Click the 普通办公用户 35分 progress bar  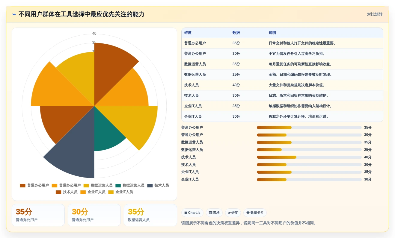pyautogui.click(x=309, y=128)
